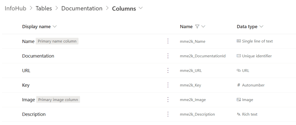Viewport: 296px width, 125px height.
Task: Click the Autonumber hash icon
Action: (238, 85)
